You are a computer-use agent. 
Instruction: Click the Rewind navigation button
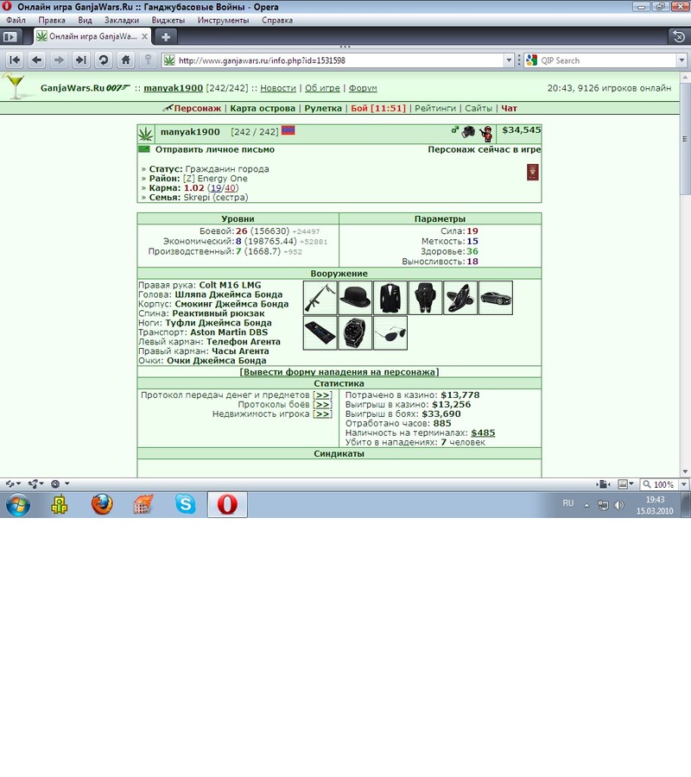coord(15,60)
